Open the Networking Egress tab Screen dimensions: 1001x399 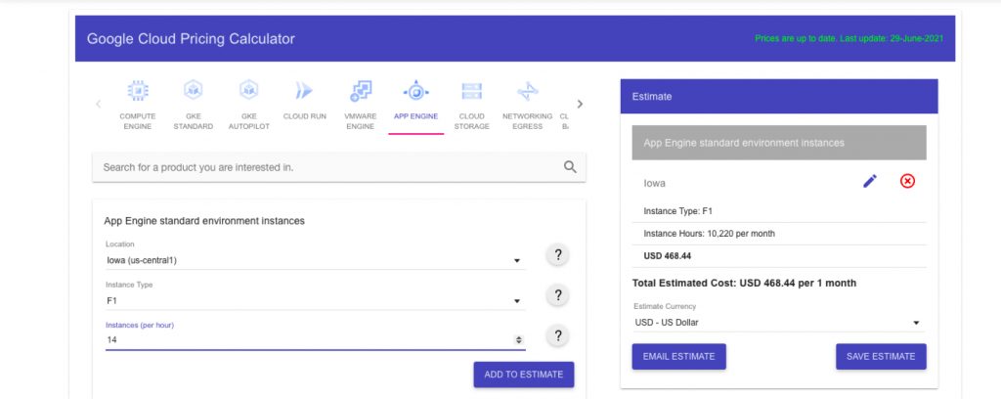coord(527,105)
